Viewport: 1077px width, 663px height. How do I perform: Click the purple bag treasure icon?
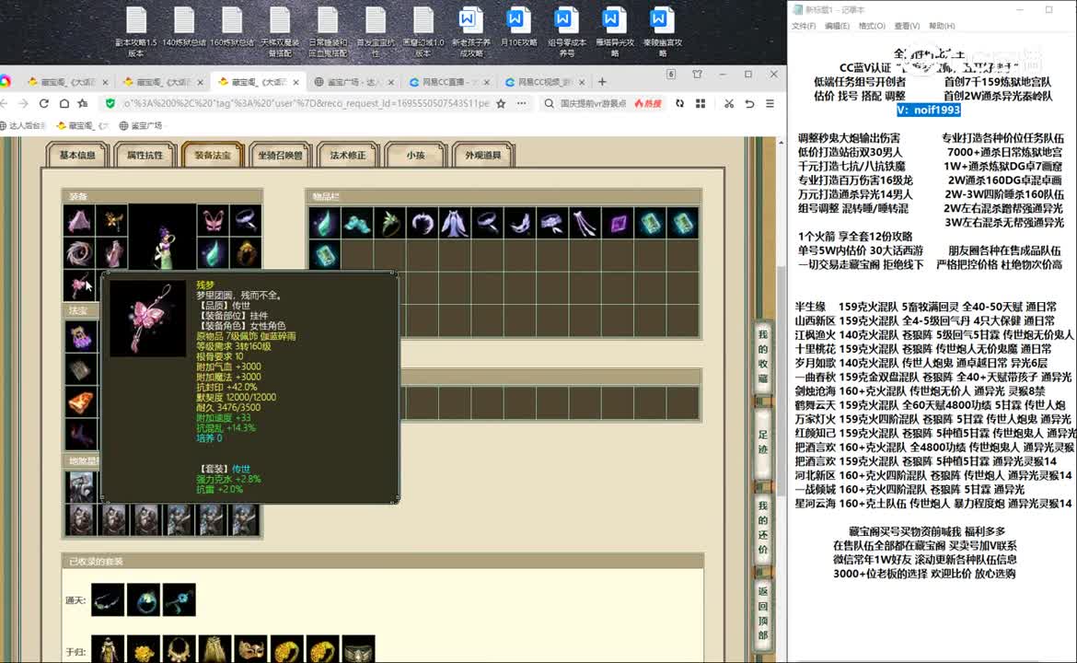(x=81, y=337)
